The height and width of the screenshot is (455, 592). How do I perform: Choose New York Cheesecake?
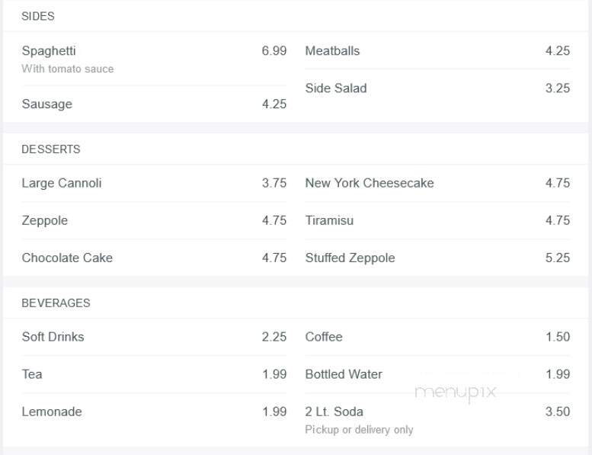(x=437, y=183)
